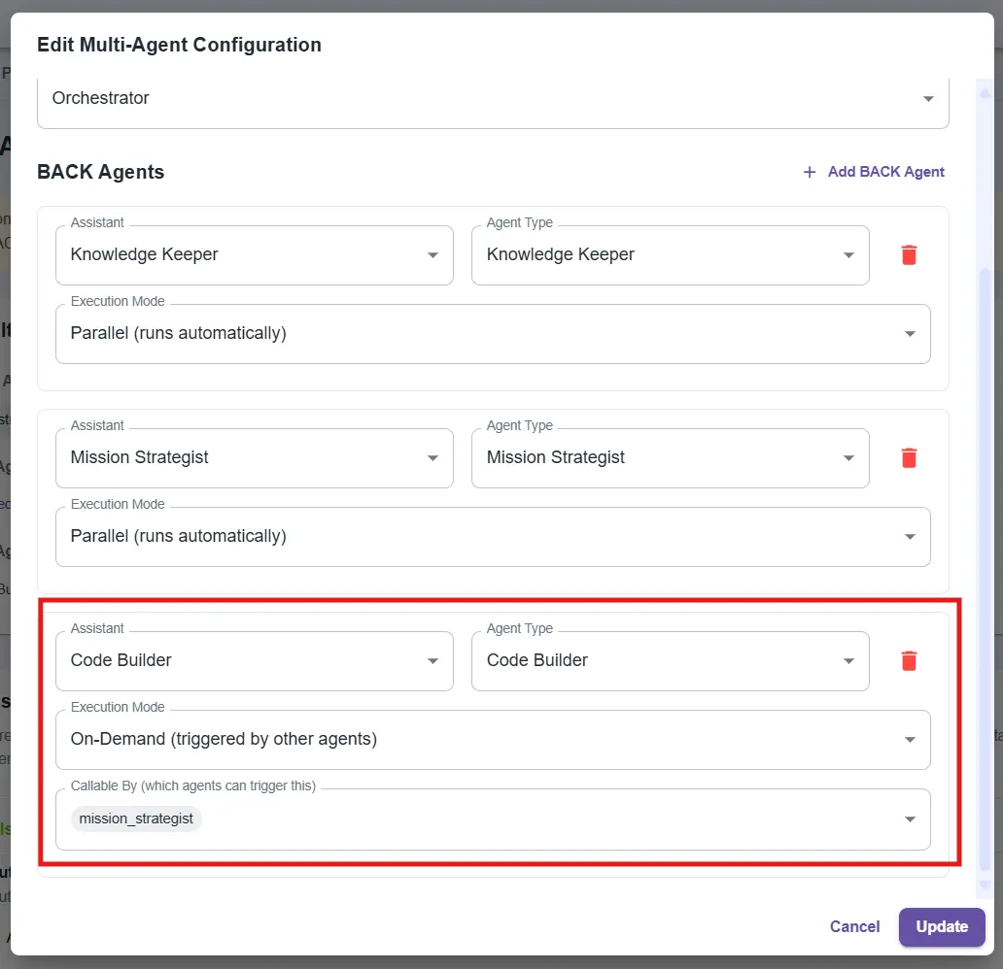Image resolution: width=1003 pixels, height=969 pixels.
Task: Click the scrollbar down arrow
Action: coord(985,885)
